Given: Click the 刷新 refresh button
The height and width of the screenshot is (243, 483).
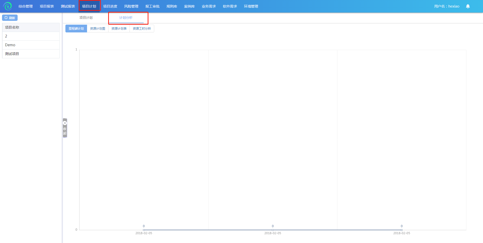Looking at the screenshot, I should coord(10,18).
